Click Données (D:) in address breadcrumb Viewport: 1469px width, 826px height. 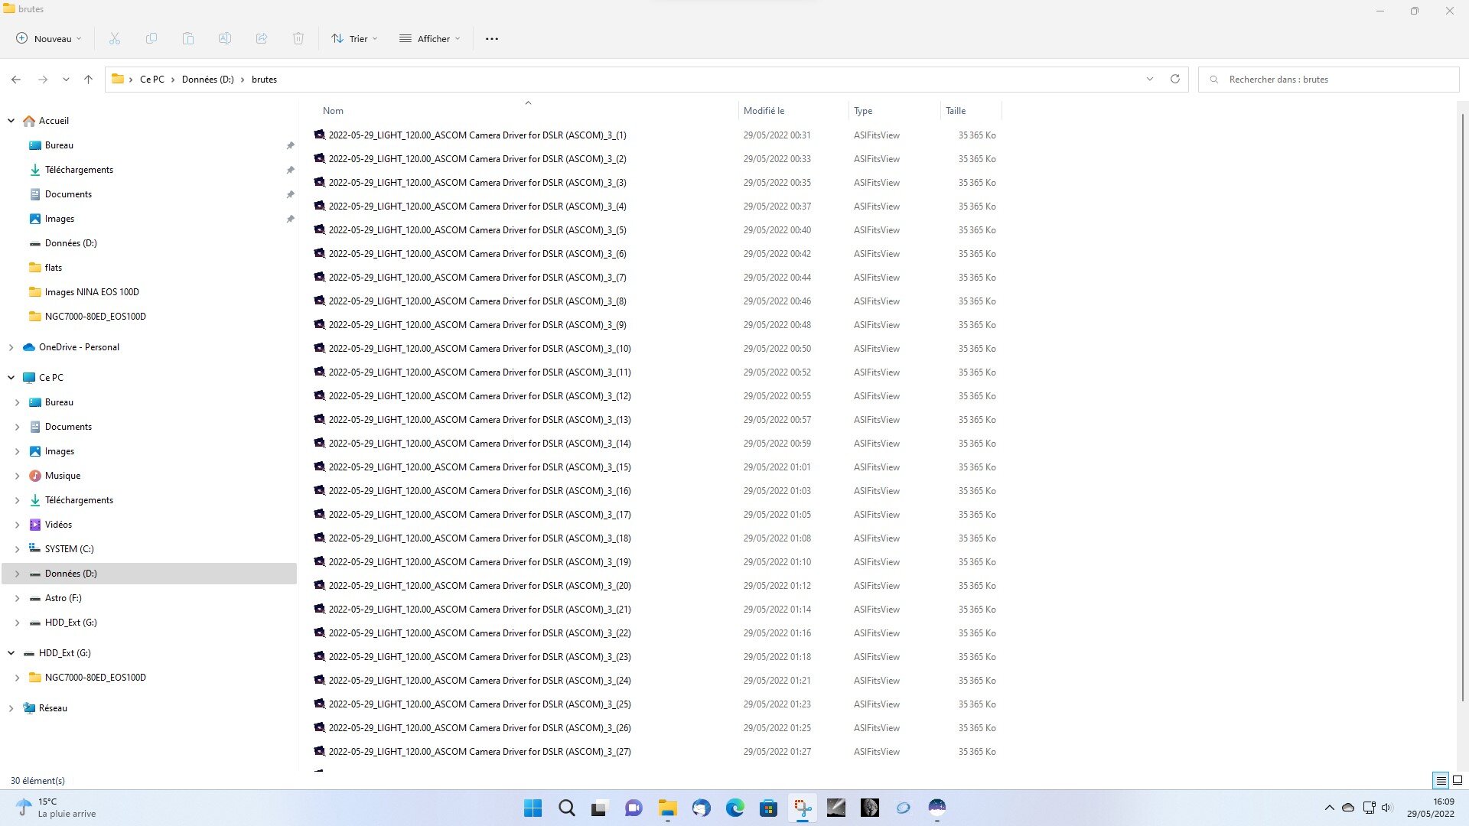point(207,80)
